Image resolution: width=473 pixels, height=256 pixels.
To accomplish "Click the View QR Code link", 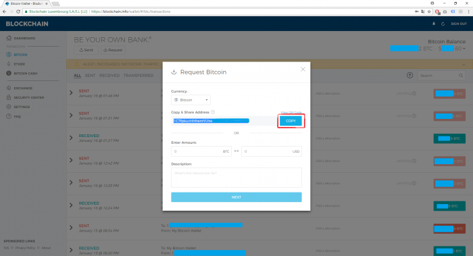I will click(291, 113).
